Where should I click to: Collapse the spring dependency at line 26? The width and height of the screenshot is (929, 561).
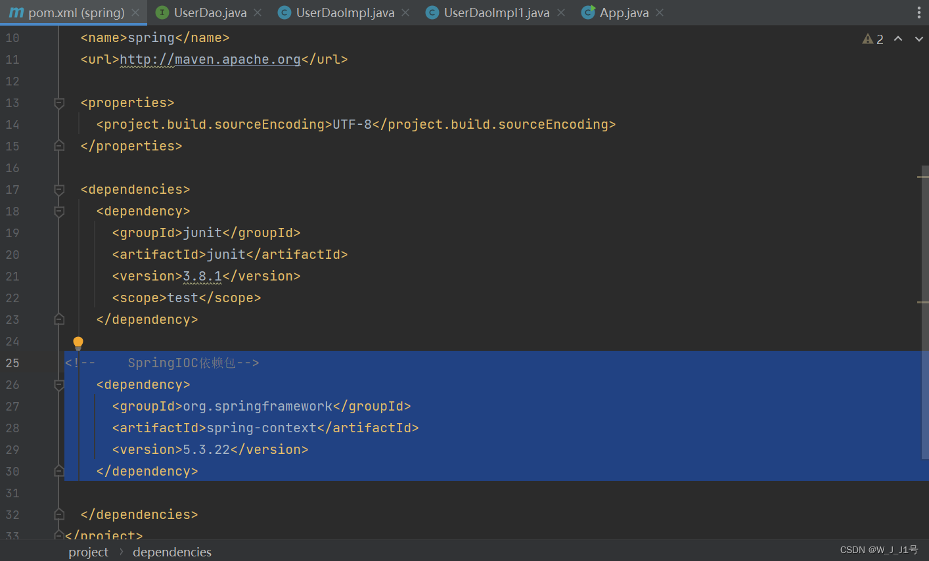[x=59, y=384]
